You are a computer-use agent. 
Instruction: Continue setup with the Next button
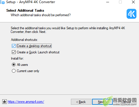coord(102,102)
